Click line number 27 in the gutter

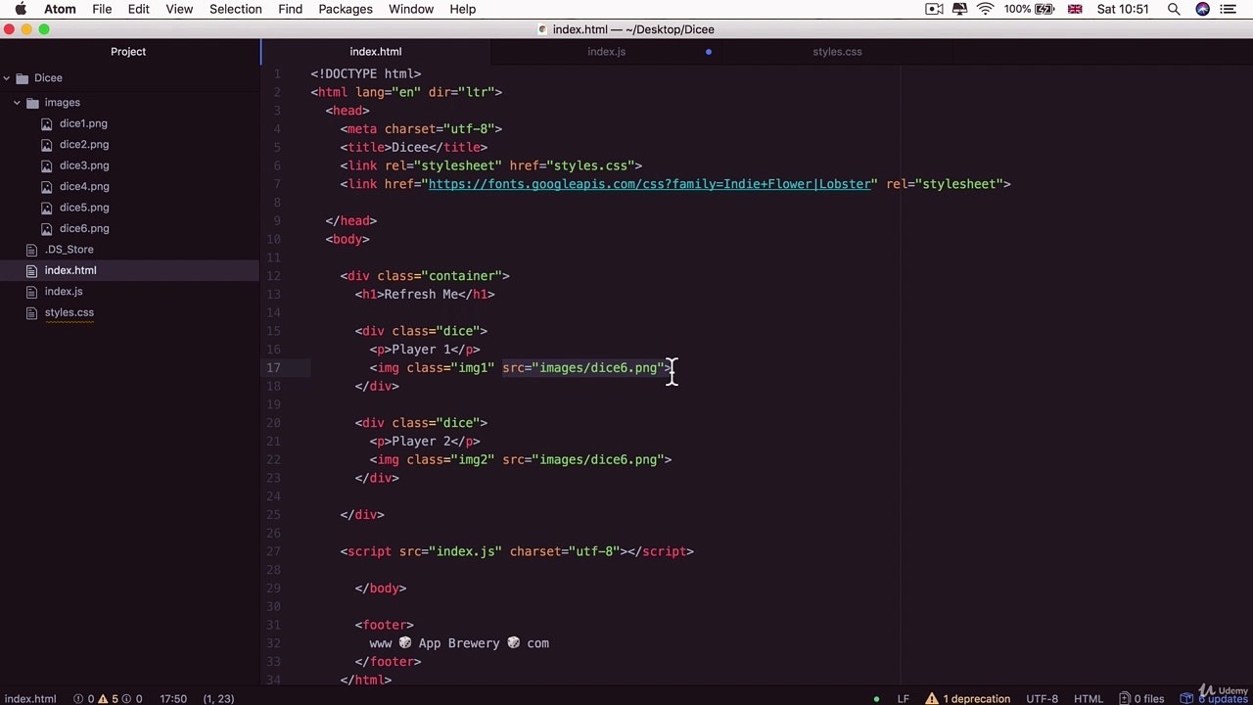tap(273, 552)
